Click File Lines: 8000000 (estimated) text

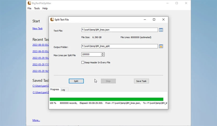136,37
